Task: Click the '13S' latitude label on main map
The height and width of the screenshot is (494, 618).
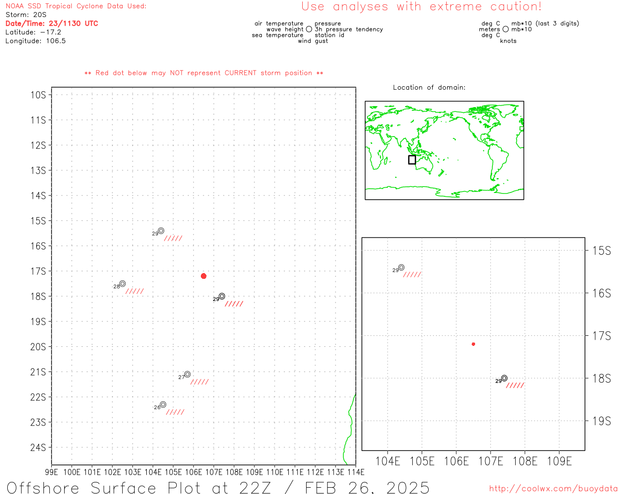Action: click(x=38, y=170)
